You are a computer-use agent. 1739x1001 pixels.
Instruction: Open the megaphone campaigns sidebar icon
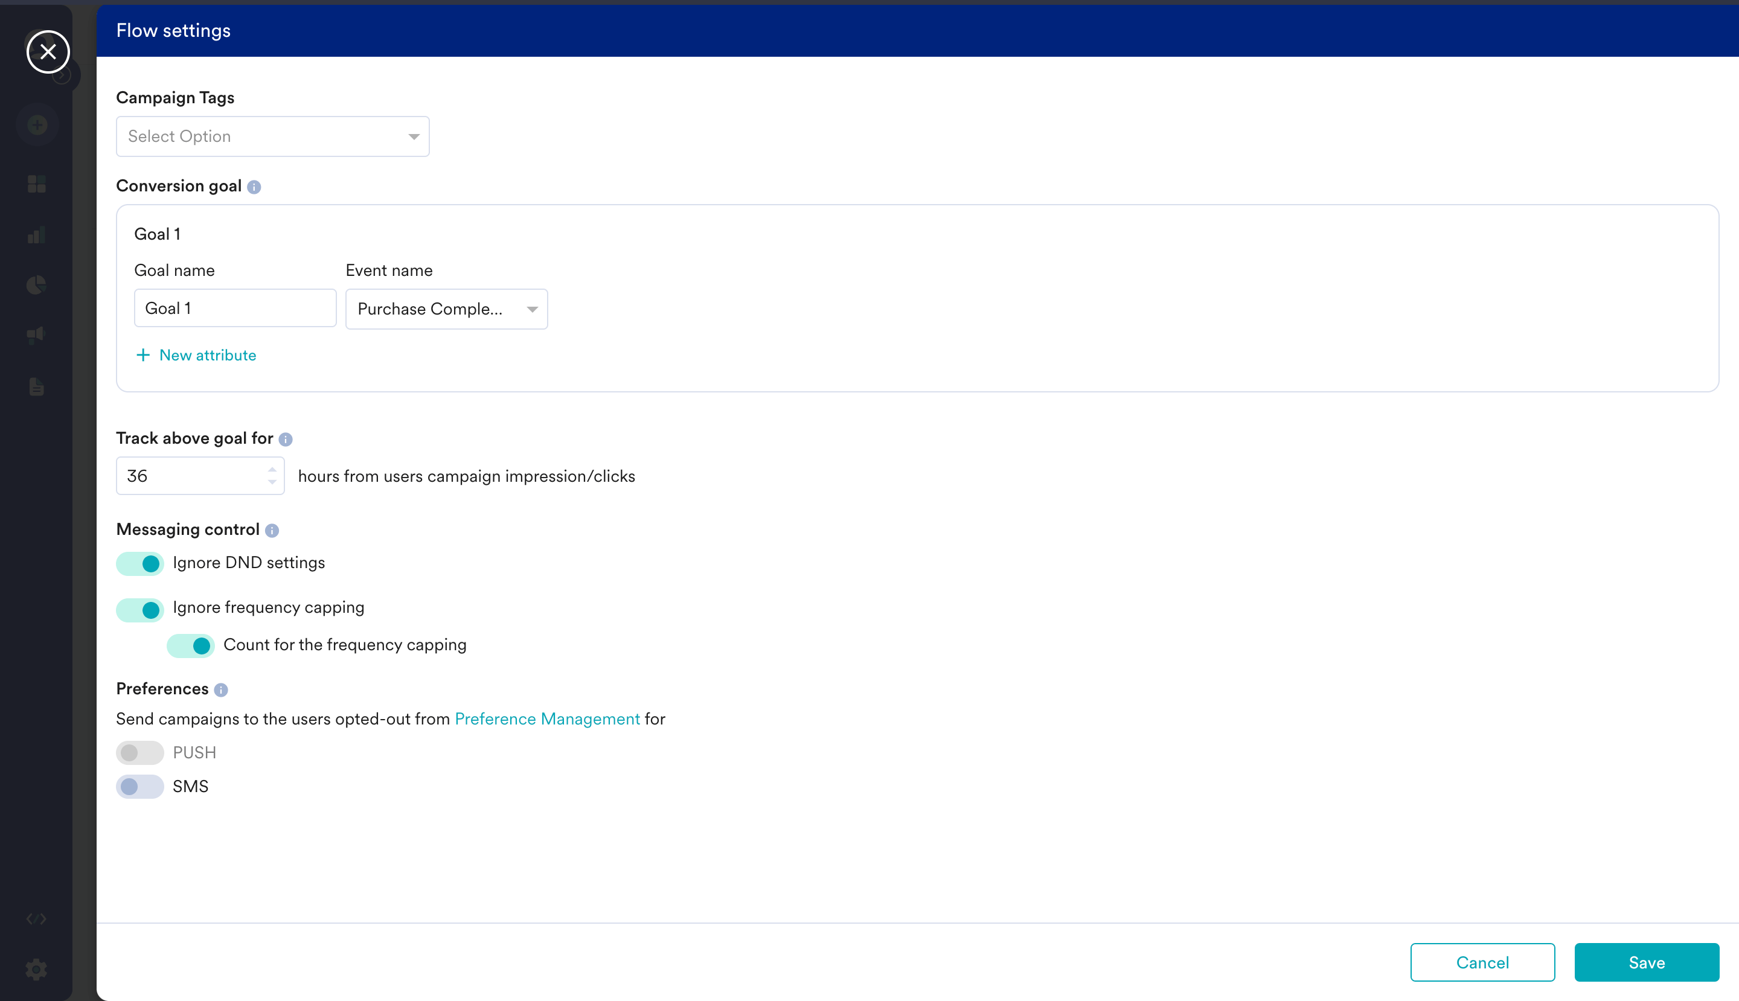[x=36, y=335]
